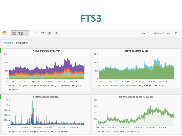The height and width of the screenshot is (136, 182).
Task: Open dashboard settings gear icon
Action: (57, 33)
